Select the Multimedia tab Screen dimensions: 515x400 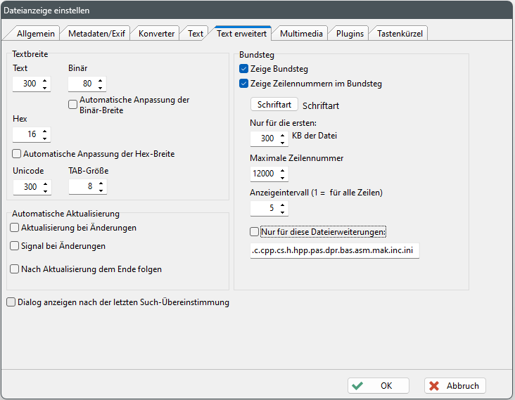[x=301, y=33]
